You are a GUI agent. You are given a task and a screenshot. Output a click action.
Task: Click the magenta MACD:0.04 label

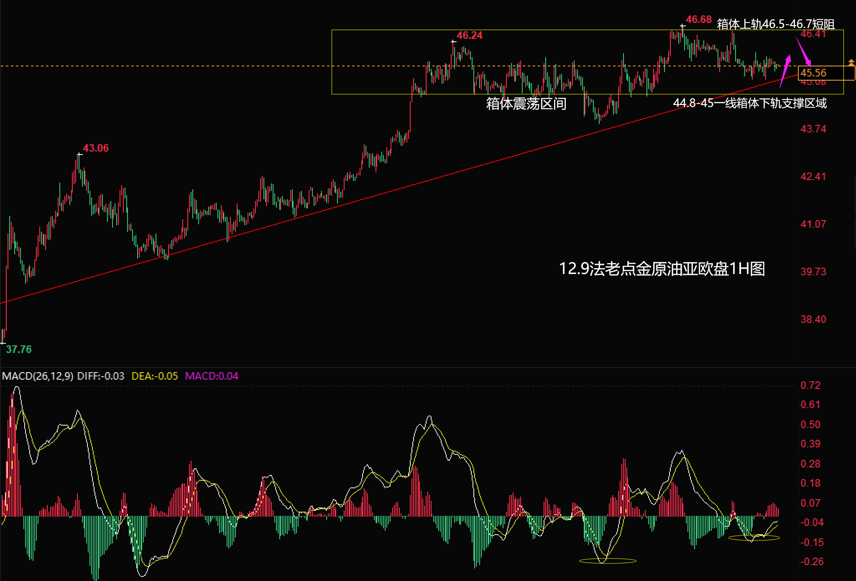pyautogui.click(x=211, y=376)
